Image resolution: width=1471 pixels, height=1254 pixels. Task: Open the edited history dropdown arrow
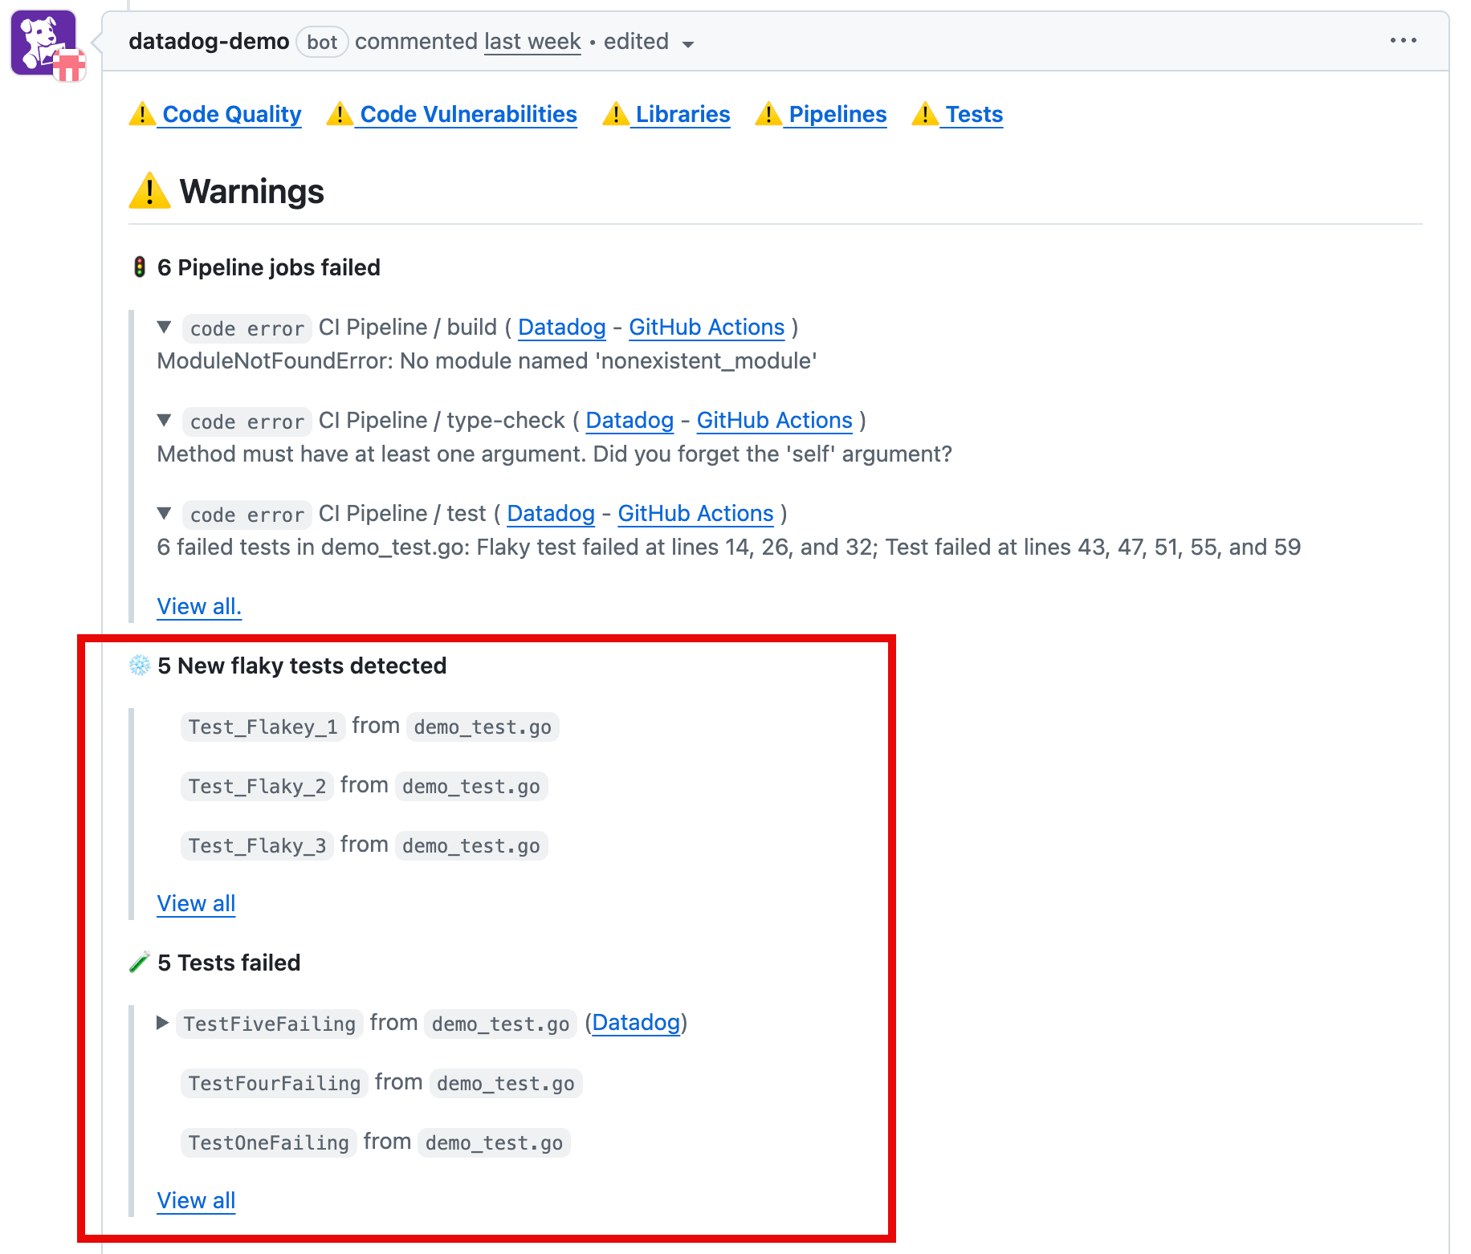(687, 44)
